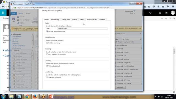Screen dimensions: 176x99
Task: Open What's New in Information tree
Action: pos(17,37)
